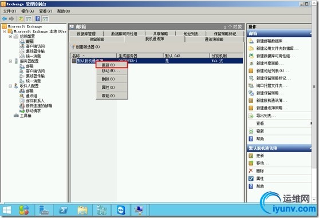Sort by the 生成服务器 column header
319x218 pixels.
click(x=140, y=56)
